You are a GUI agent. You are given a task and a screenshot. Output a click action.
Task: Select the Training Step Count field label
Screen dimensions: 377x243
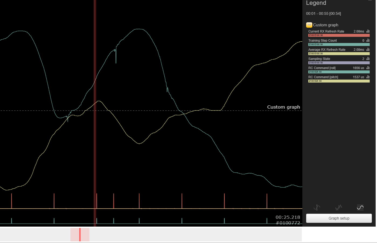[323, 41]
